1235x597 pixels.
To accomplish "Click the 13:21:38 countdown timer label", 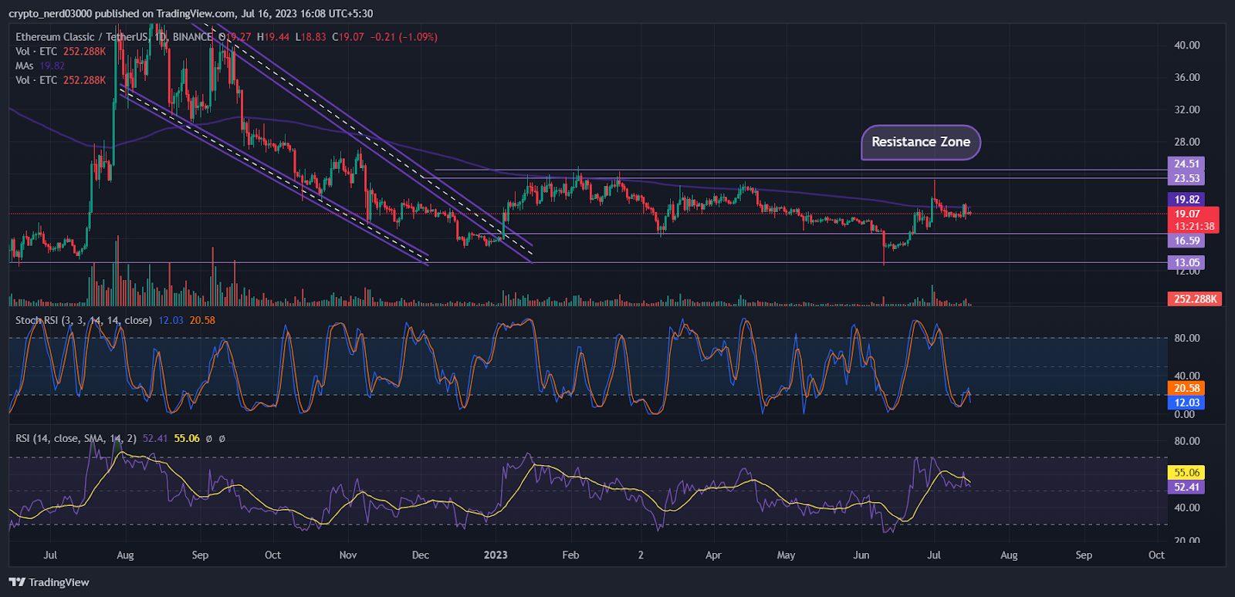I will point(1194,227).
